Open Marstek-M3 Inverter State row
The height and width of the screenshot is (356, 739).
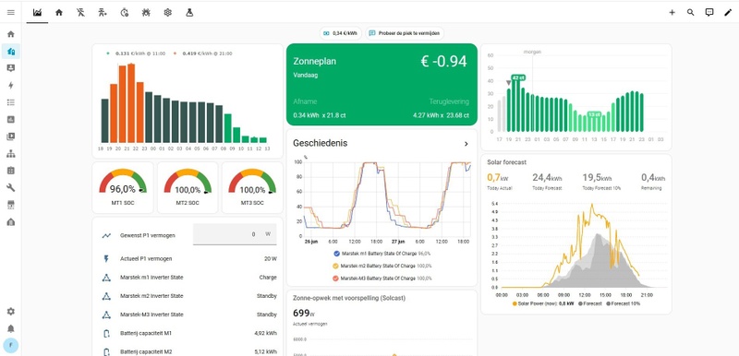[188, 314]
